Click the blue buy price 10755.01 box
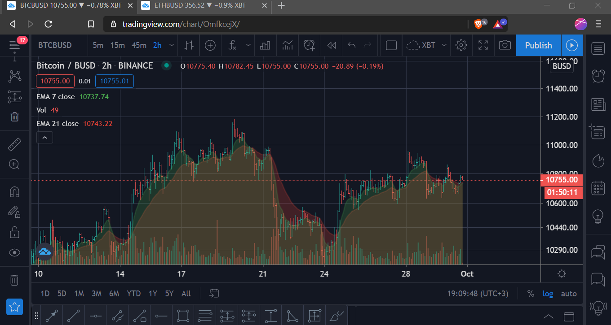This screenshot has width=611, height=325. pos(115,81)
